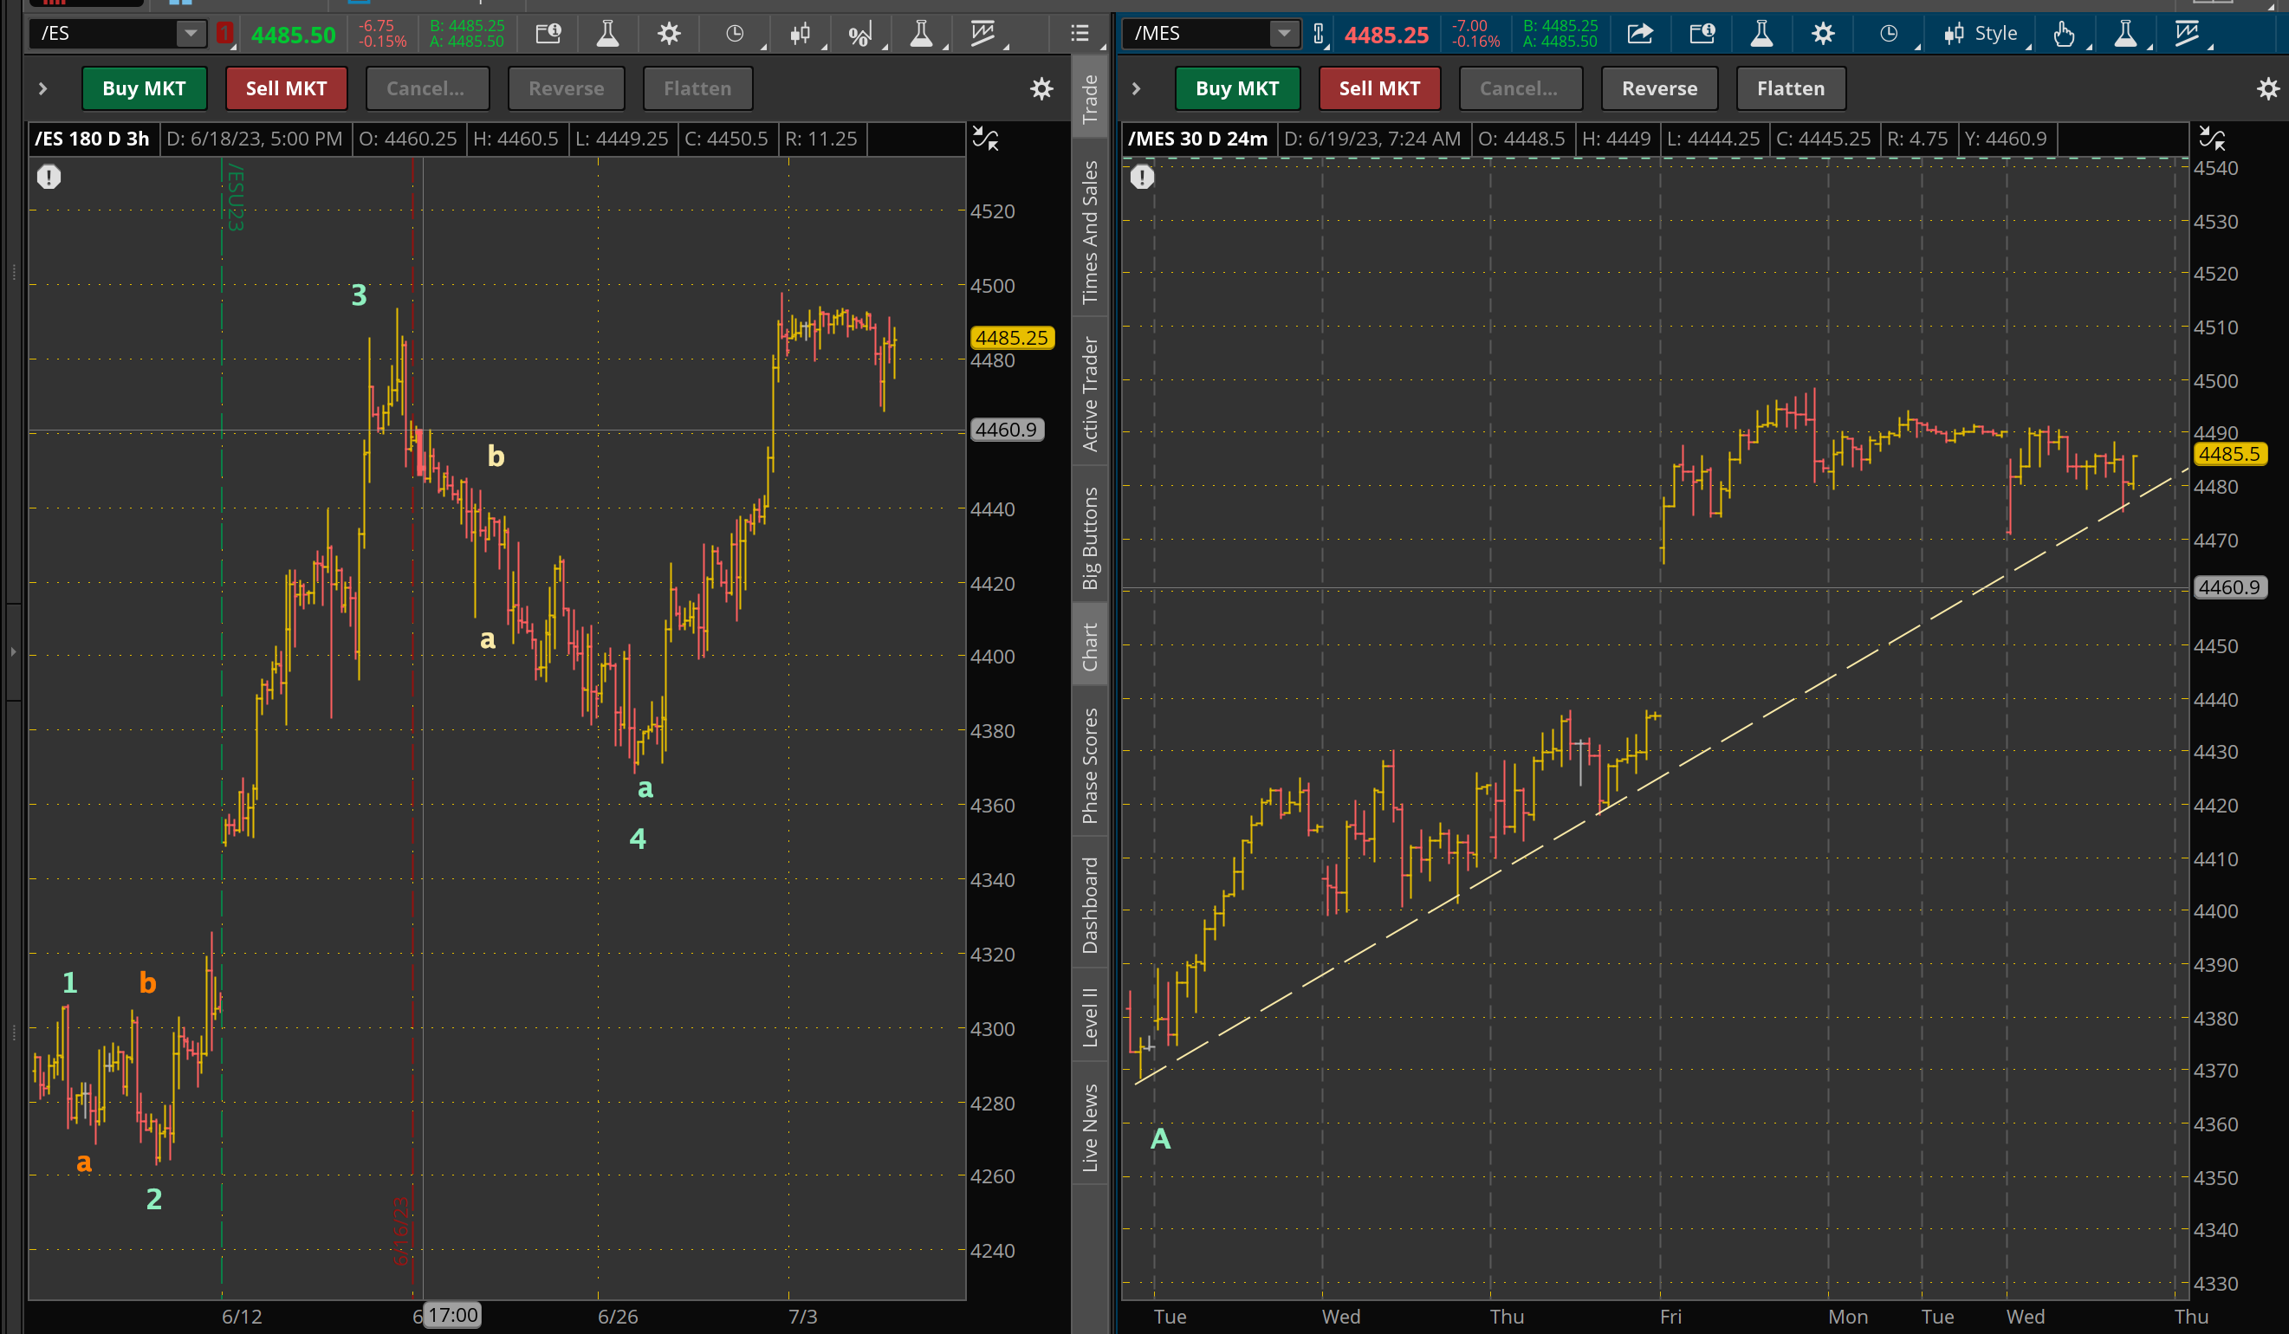
Task: Click Cancel... button on the /ES panel
Action: [x=427, y=88]
